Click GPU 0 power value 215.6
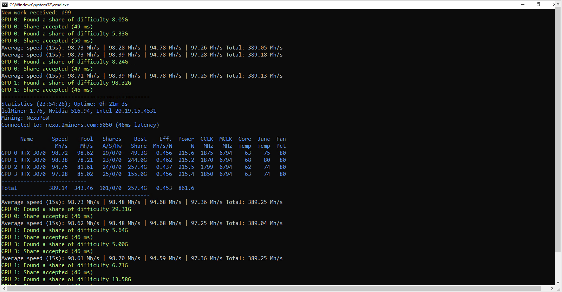The width and height of the screenshot is (562, 292). click(x=186, y=153)
